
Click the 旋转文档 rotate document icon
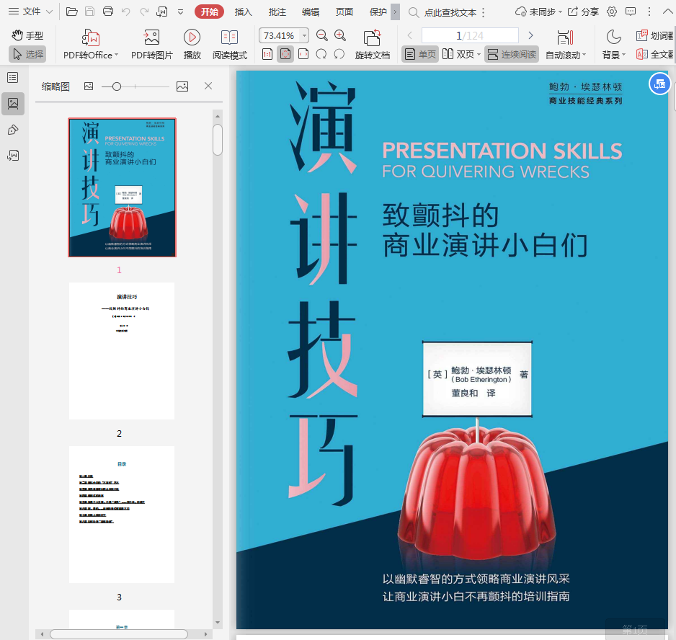point(372,38)
